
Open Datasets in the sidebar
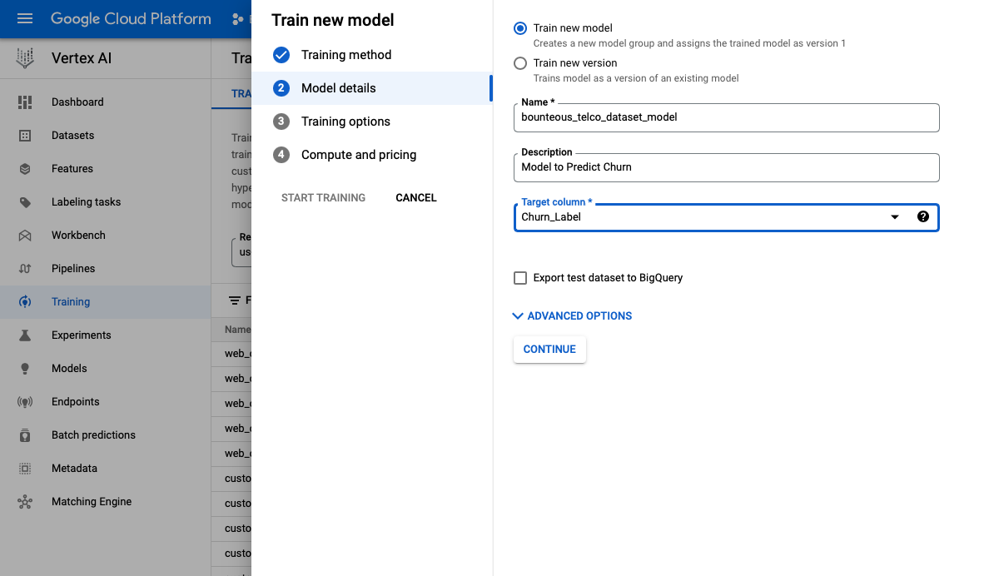106,136
